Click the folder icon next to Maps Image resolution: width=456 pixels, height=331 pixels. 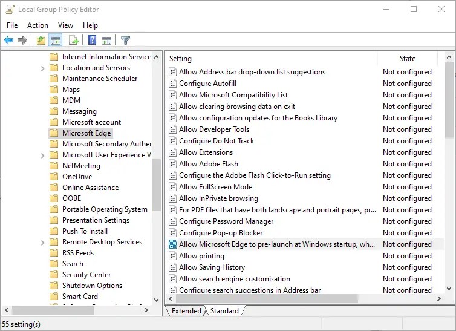pos(54,90)
